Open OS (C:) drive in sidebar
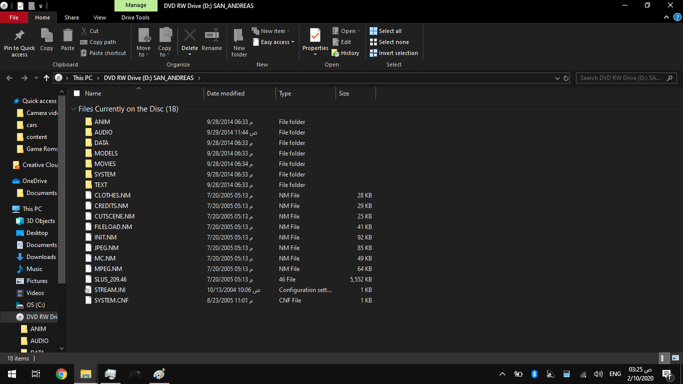This screenshot has width=683, height=384. [x=31, y=305]
